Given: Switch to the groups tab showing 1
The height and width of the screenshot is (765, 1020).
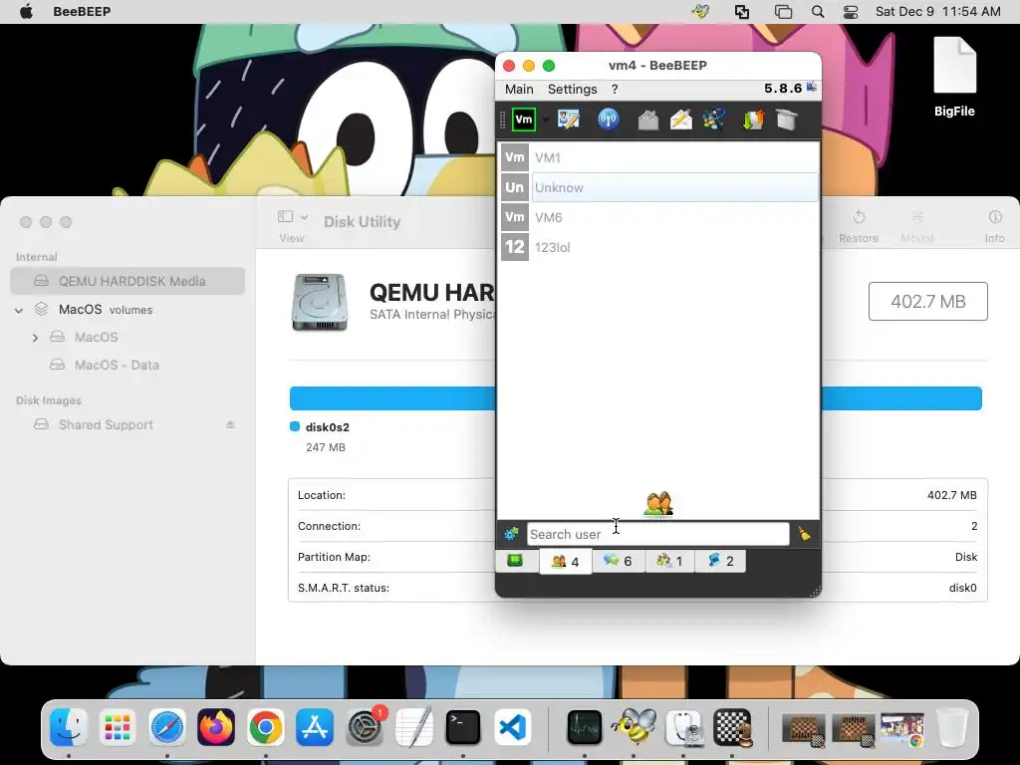Looking at the screenshot, I should [x=669, y=561].
